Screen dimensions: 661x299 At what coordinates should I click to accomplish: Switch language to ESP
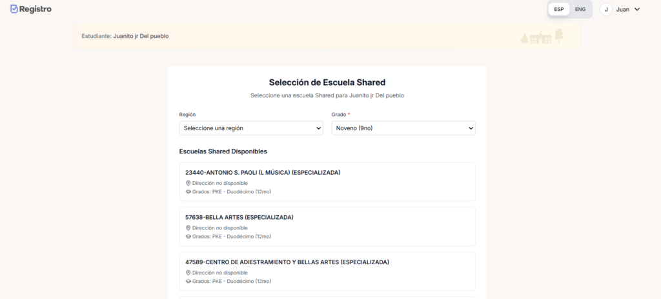pyautogui.click(x=559, y=9)
